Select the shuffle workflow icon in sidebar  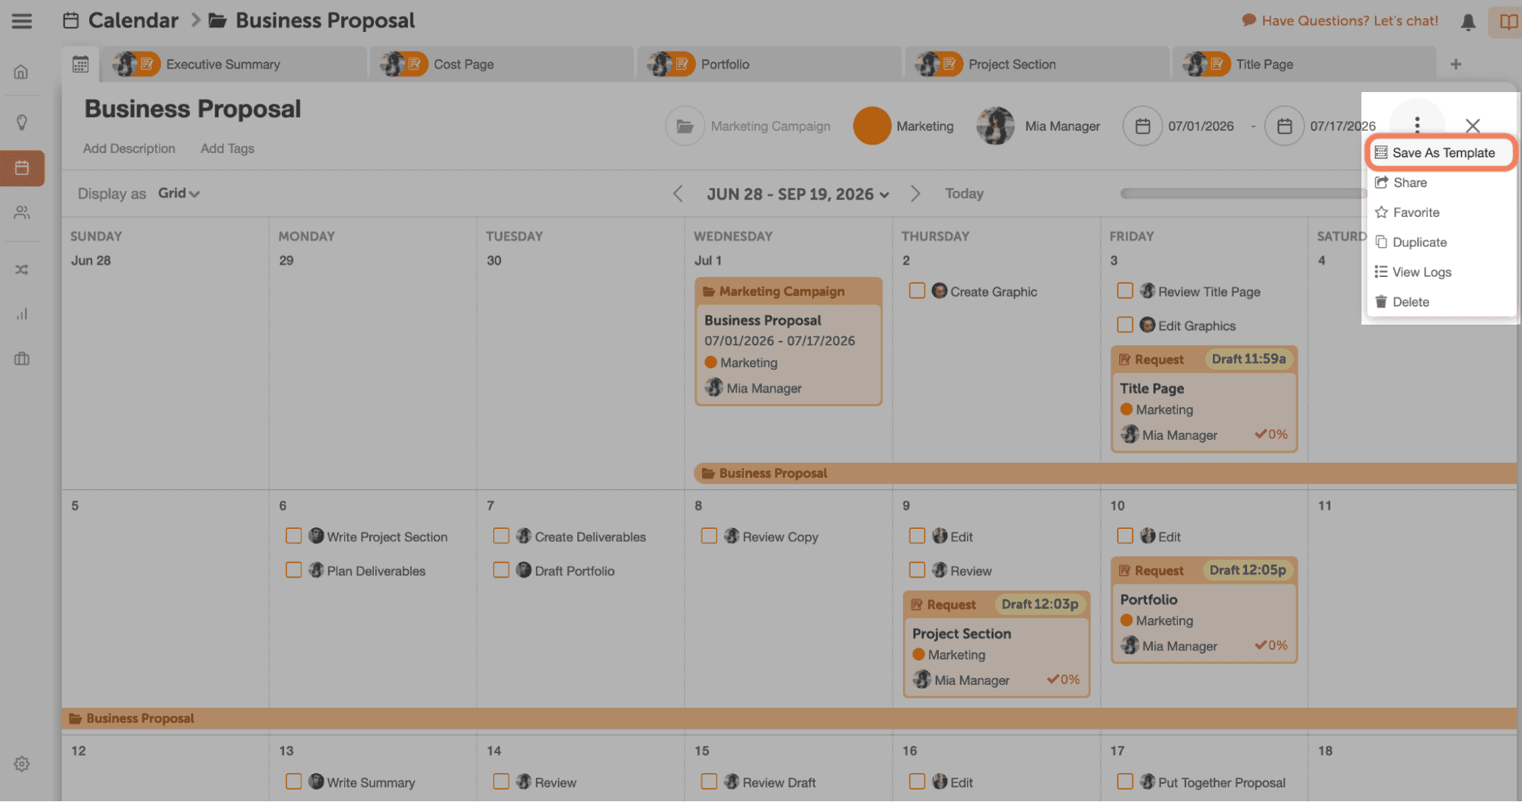click(21, 269)
